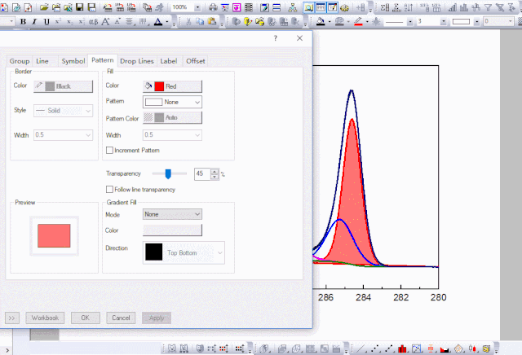
Task: Expand the Gradient Fill Mode dropdown
Action: click(x=172, y=214)
